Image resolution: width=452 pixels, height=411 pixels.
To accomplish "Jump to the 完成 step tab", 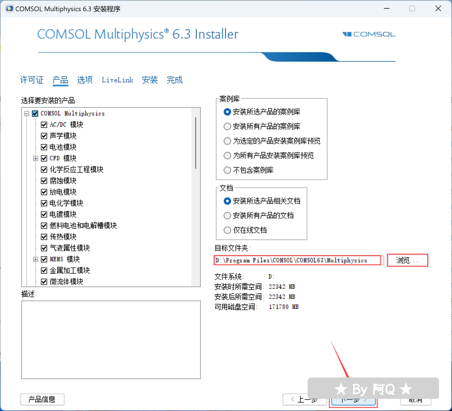I will (x=175, y=80).
